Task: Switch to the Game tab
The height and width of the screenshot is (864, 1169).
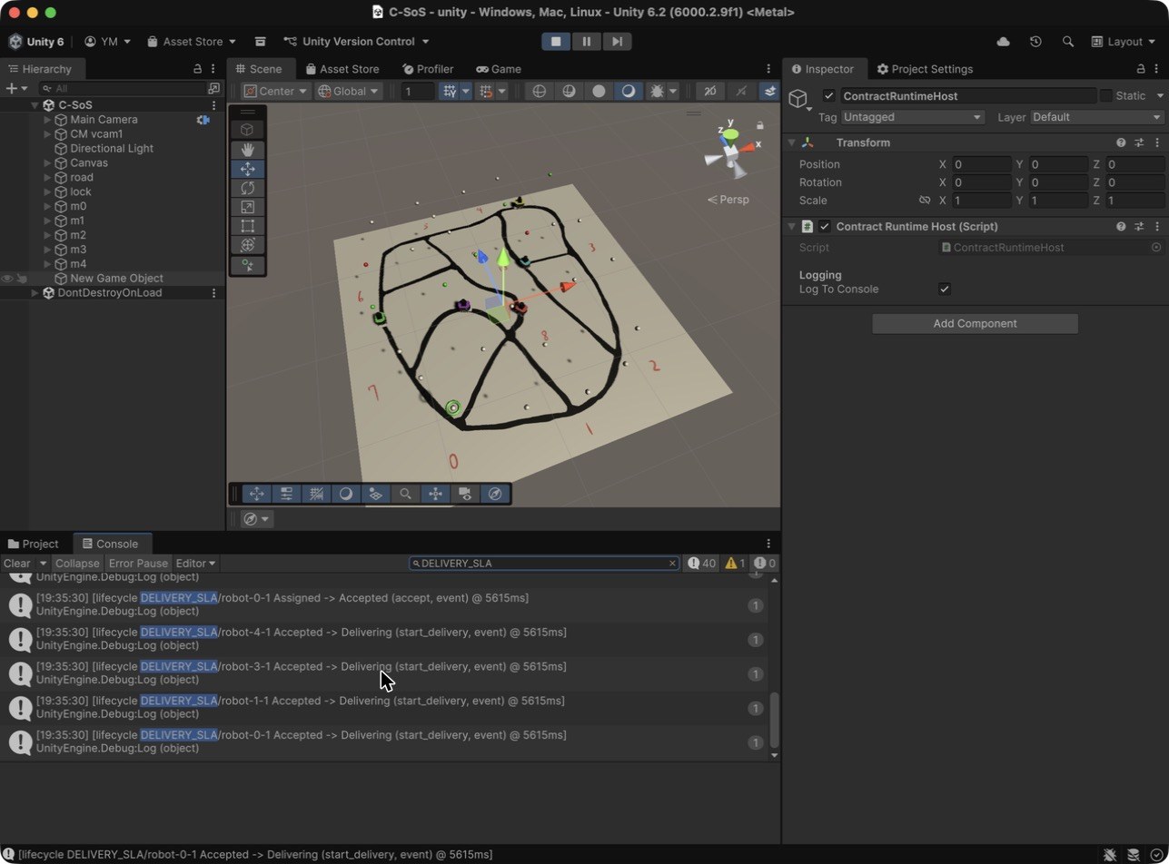Action: 498,69
